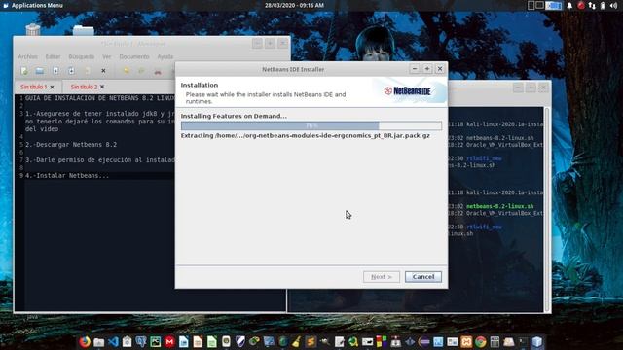Open the notifications bell in the system tray

click(x=569, y=5)
